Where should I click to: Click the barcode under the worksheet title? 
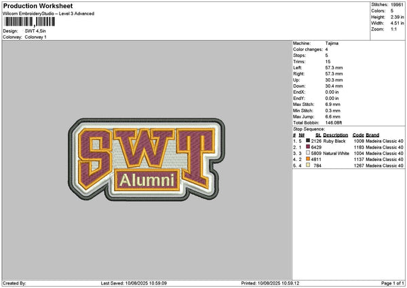[29, 22]
